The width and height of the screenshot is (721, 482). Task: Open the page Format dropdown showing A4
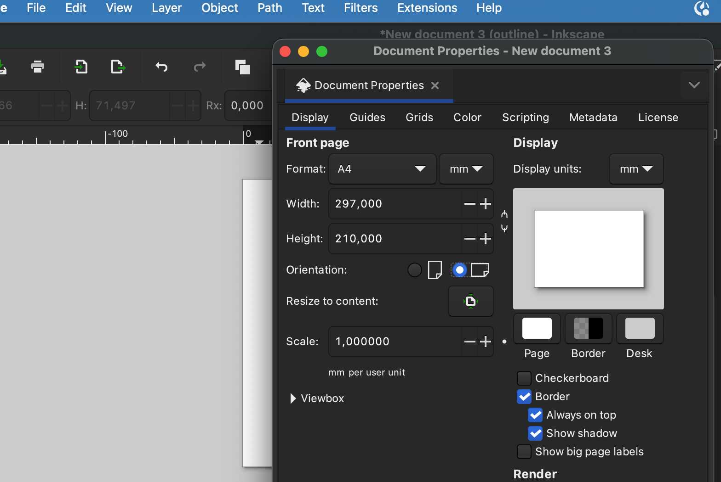tap(382, 169)
